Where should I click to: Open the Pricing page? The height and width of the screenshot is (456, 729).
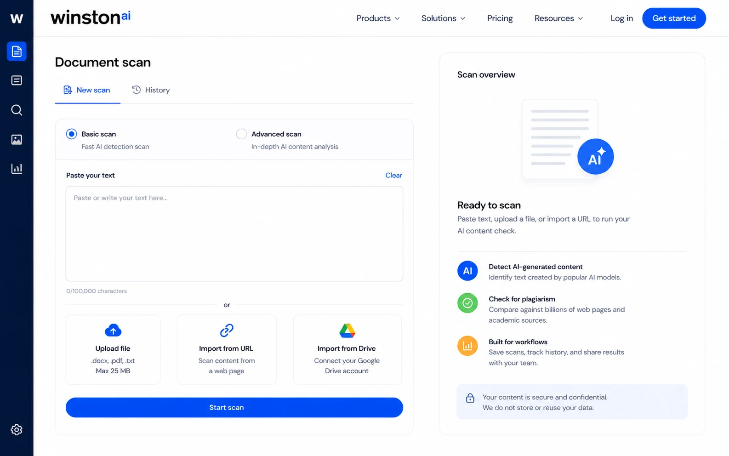click(x=500, y=18)
